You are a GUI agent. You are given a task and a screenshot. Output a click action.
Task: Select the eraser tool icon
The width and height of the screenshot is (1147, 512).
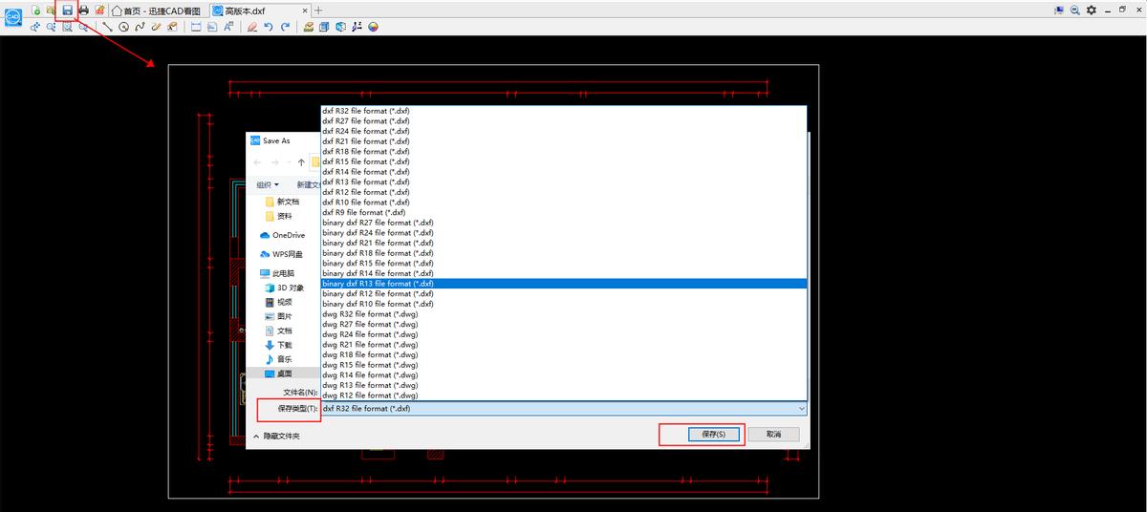(252, 27)
